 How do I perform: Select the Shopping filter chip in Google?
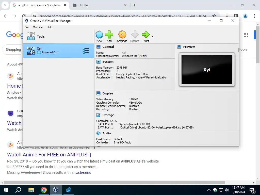click(13, 50)
